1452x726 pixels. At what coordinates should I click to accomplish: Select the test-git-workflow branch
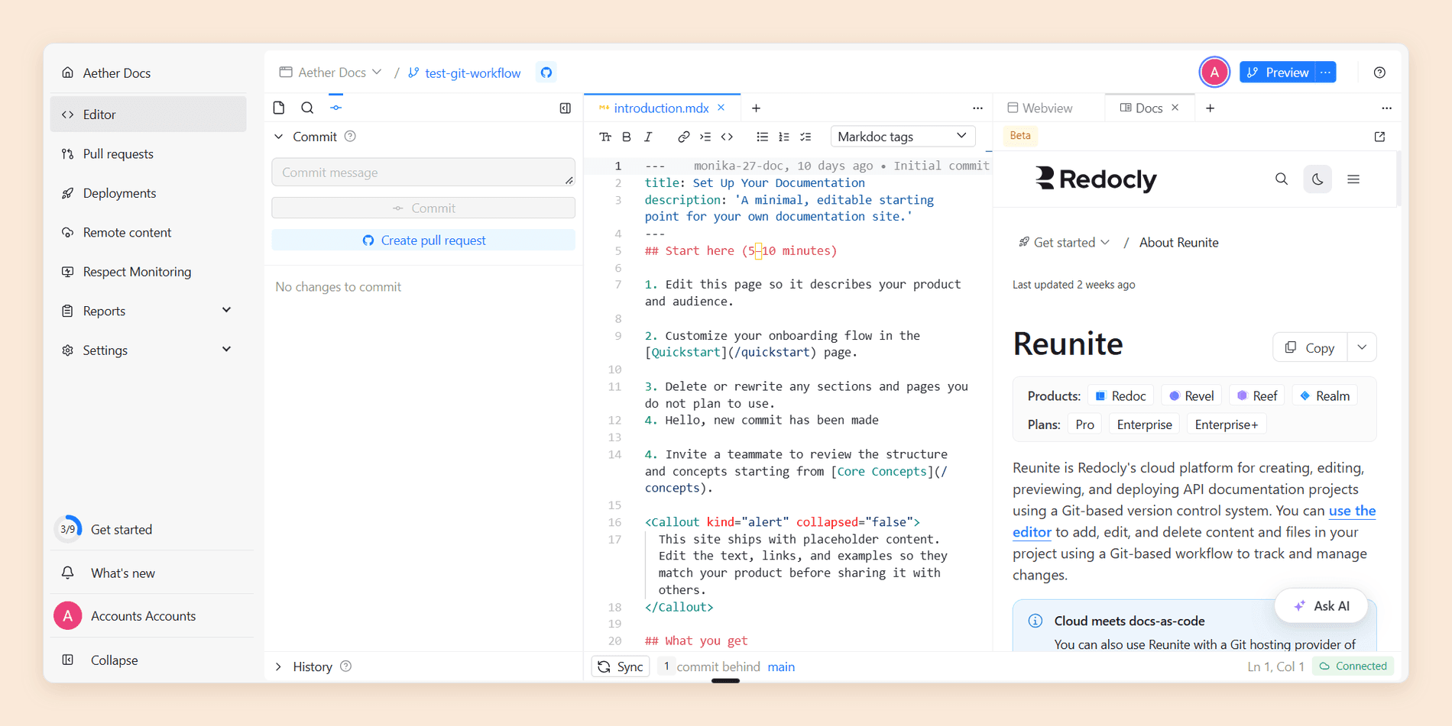(465, 73)
